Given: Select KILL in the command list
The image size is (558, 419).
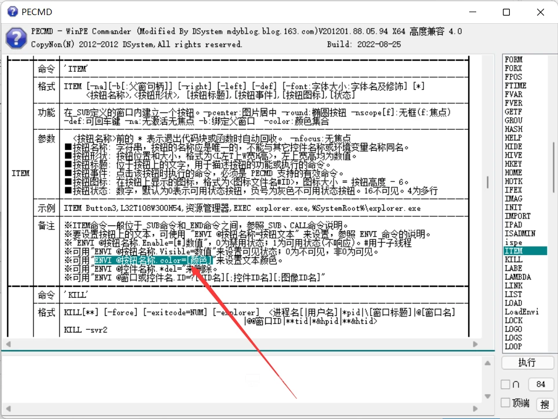Looking at the screenshot, I should tap(513, 260).
